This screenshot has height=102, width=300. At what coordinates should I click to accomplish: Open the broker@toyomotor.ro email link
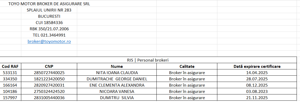pos(49,41)
